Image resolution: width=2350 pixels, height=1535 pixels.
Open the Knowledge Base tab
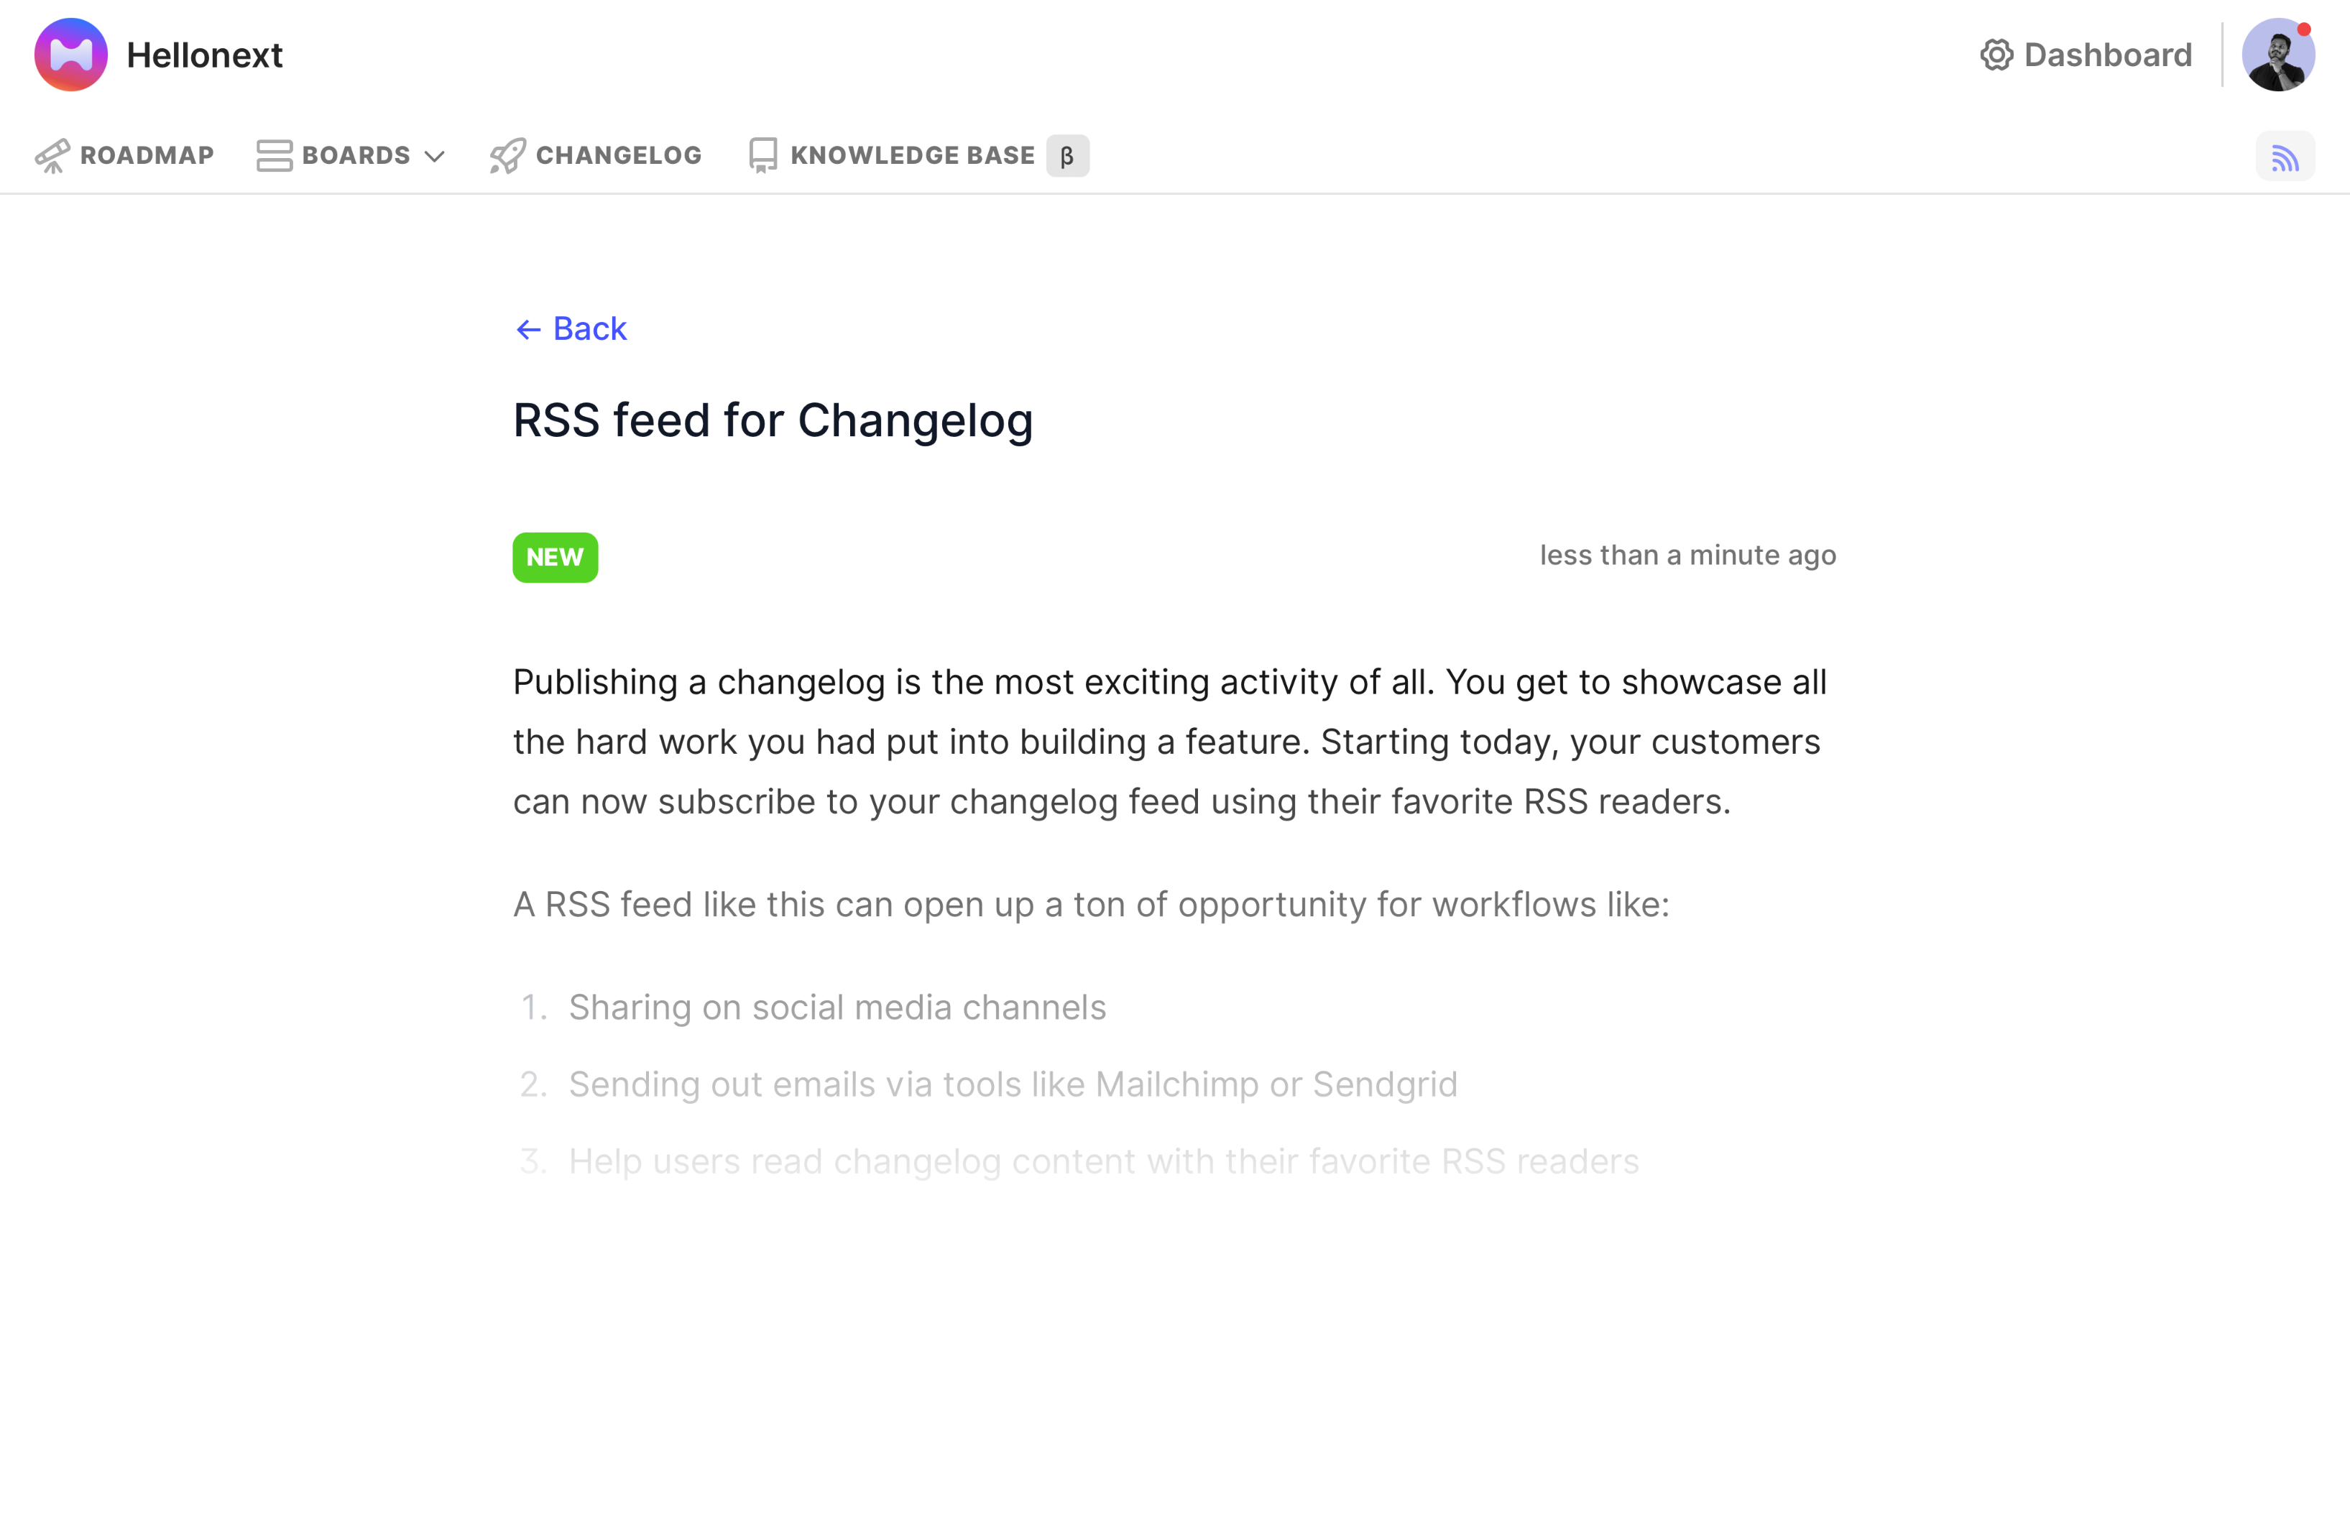point(911,156)
